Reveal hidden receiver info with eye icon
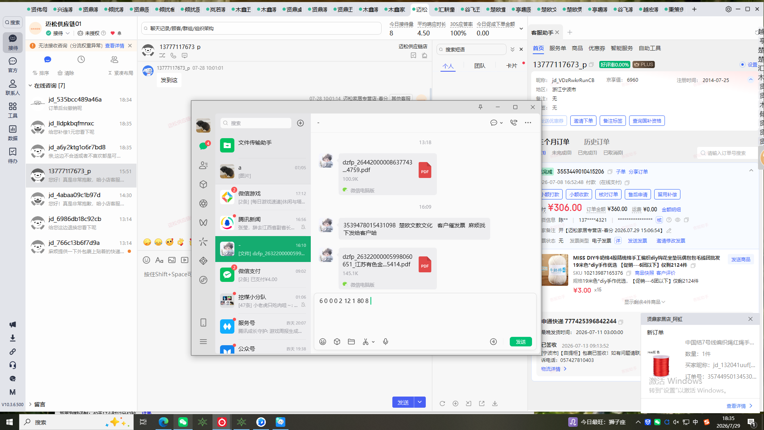This screenshot has width=764, height=430. (x=678, y=220)
